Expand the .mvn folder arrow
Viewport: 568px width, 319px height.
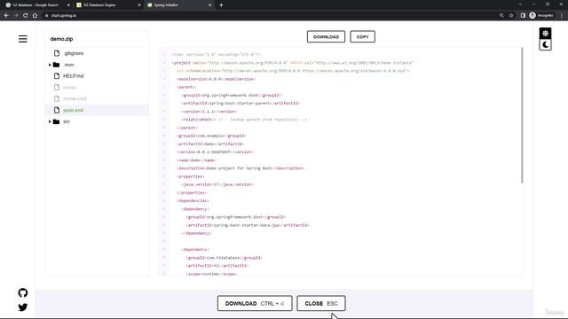tap(50, 65)
